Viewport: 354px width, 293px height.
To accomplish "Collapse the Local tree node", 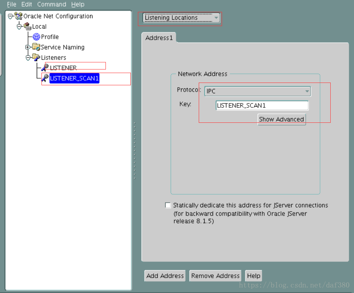I will point(19,26).
